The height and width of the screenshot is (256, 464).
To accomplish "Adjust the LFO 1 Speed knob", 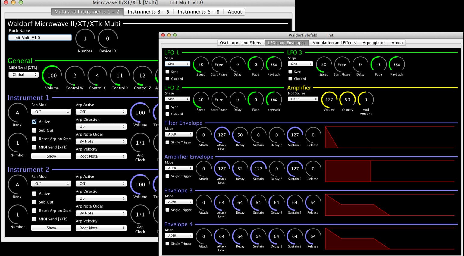I will [201, 64].
